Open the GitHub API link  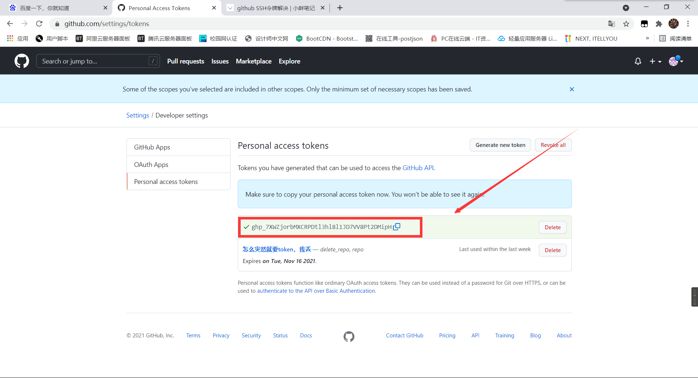pos(418,168)
